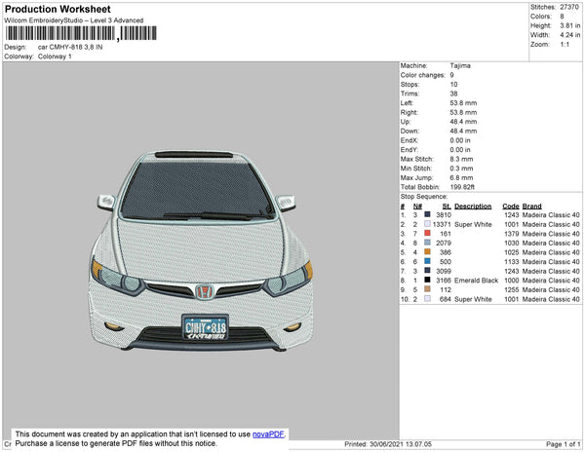
Task: Select the Machine value 'Tajima'
Action: click(x=460, y=65)
